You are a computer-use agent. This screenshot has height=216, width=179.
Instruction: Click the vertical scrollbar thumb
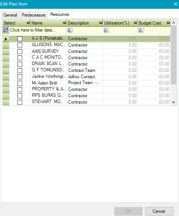click(173, 55)
